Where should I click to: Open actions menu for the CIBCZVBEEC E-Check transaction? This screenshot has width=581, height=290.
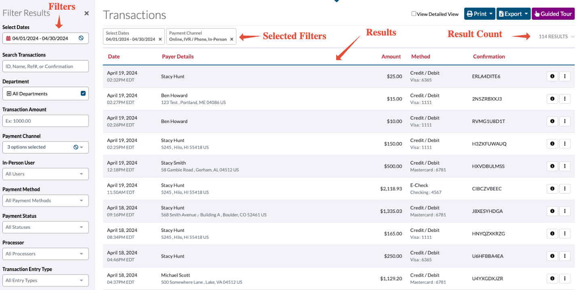click(565, 188)
